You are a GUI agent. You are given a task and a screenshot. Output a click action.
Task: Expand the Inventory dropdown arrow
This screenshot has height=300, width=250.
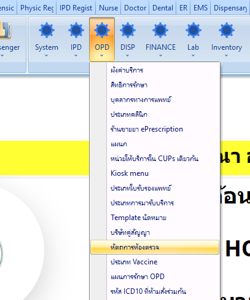(226, 56)
